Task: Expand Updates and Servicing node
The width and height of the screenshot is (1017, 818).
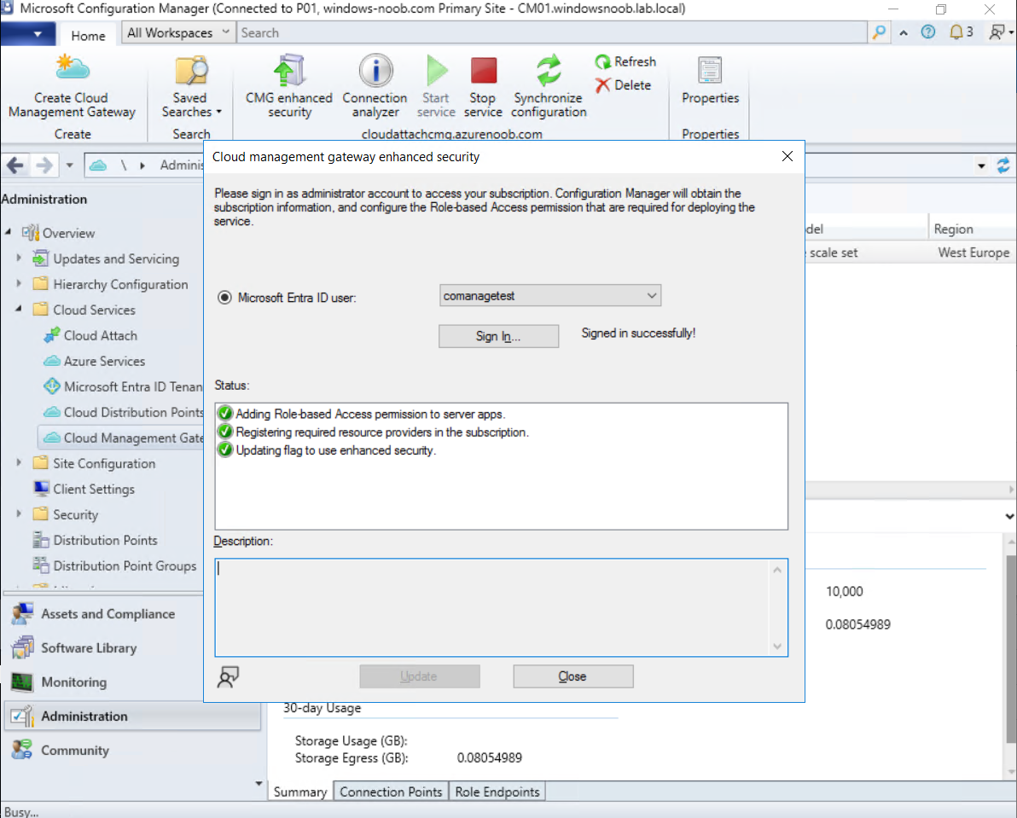Action: coord(19,258)
